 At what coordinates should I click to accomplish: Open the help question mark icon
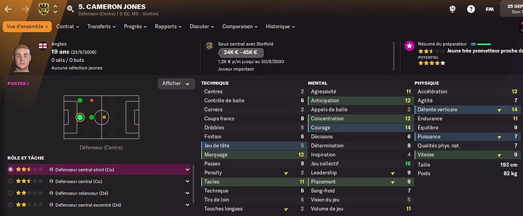[x=471, y=10]
